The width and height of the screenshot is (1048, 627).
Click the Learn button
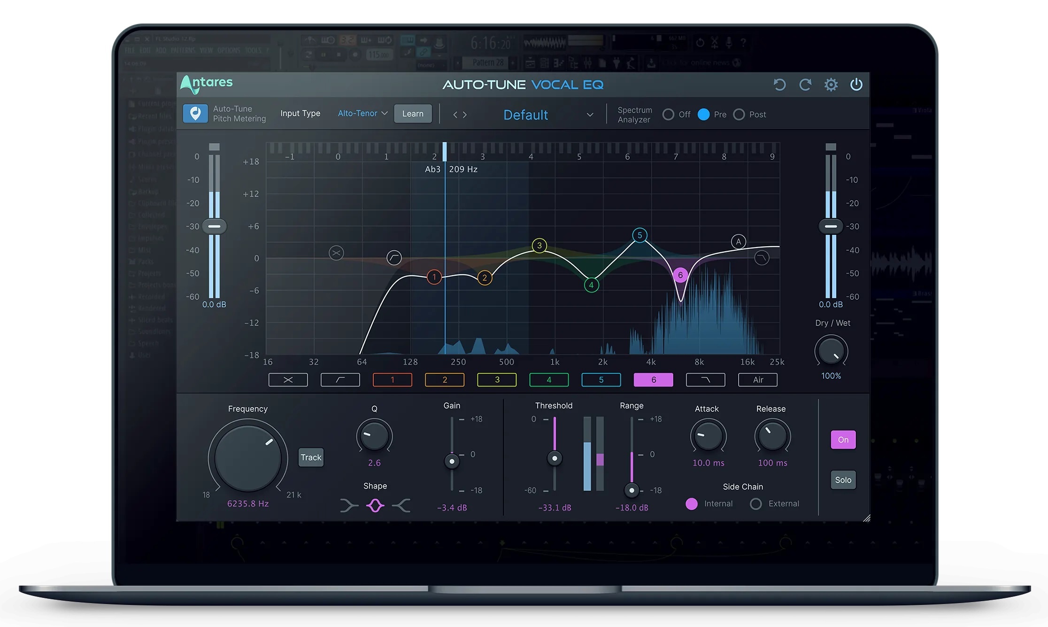(x=412, y=113)
